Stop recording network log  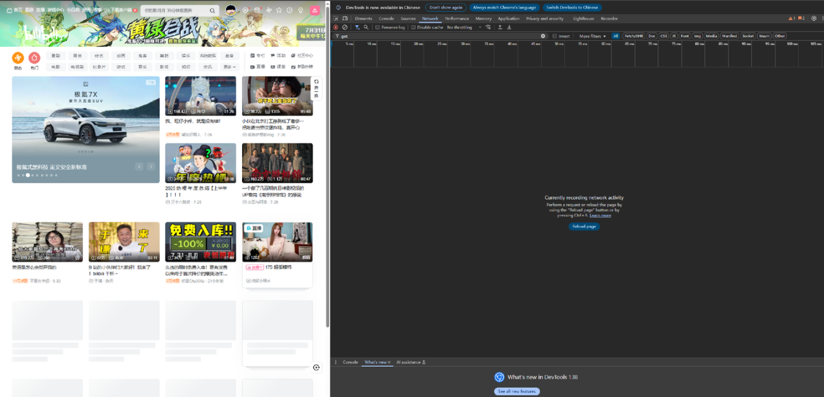(335, 27)
